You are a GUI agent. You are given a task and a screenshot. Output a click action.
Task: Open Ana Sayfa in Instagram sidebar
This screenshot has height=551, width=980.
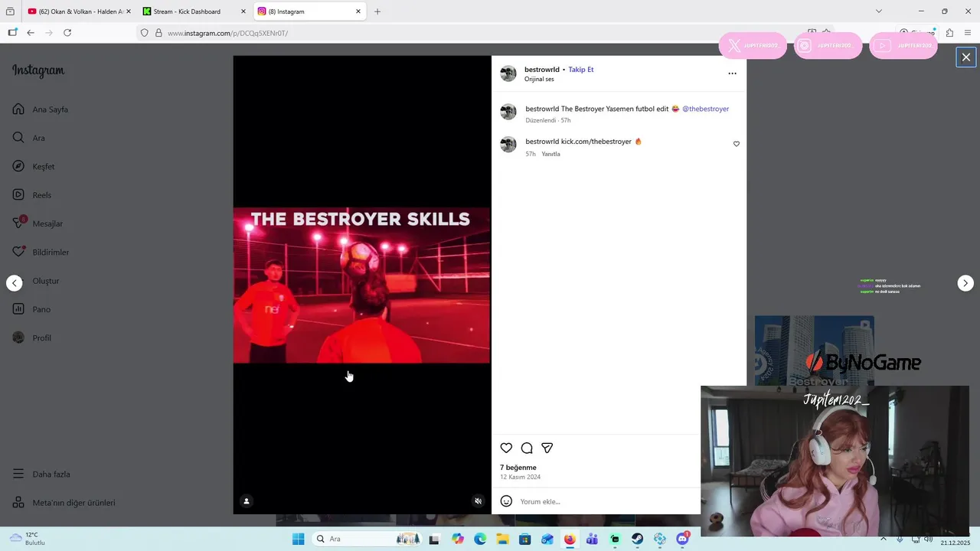(41, 109)
